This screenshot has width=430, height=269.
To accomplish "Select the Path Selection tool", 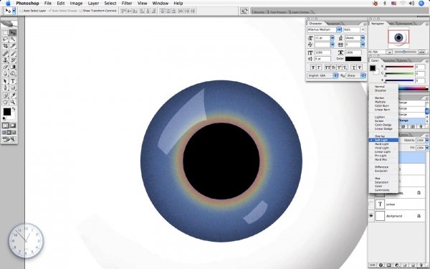I will click(x=5, y=81).
